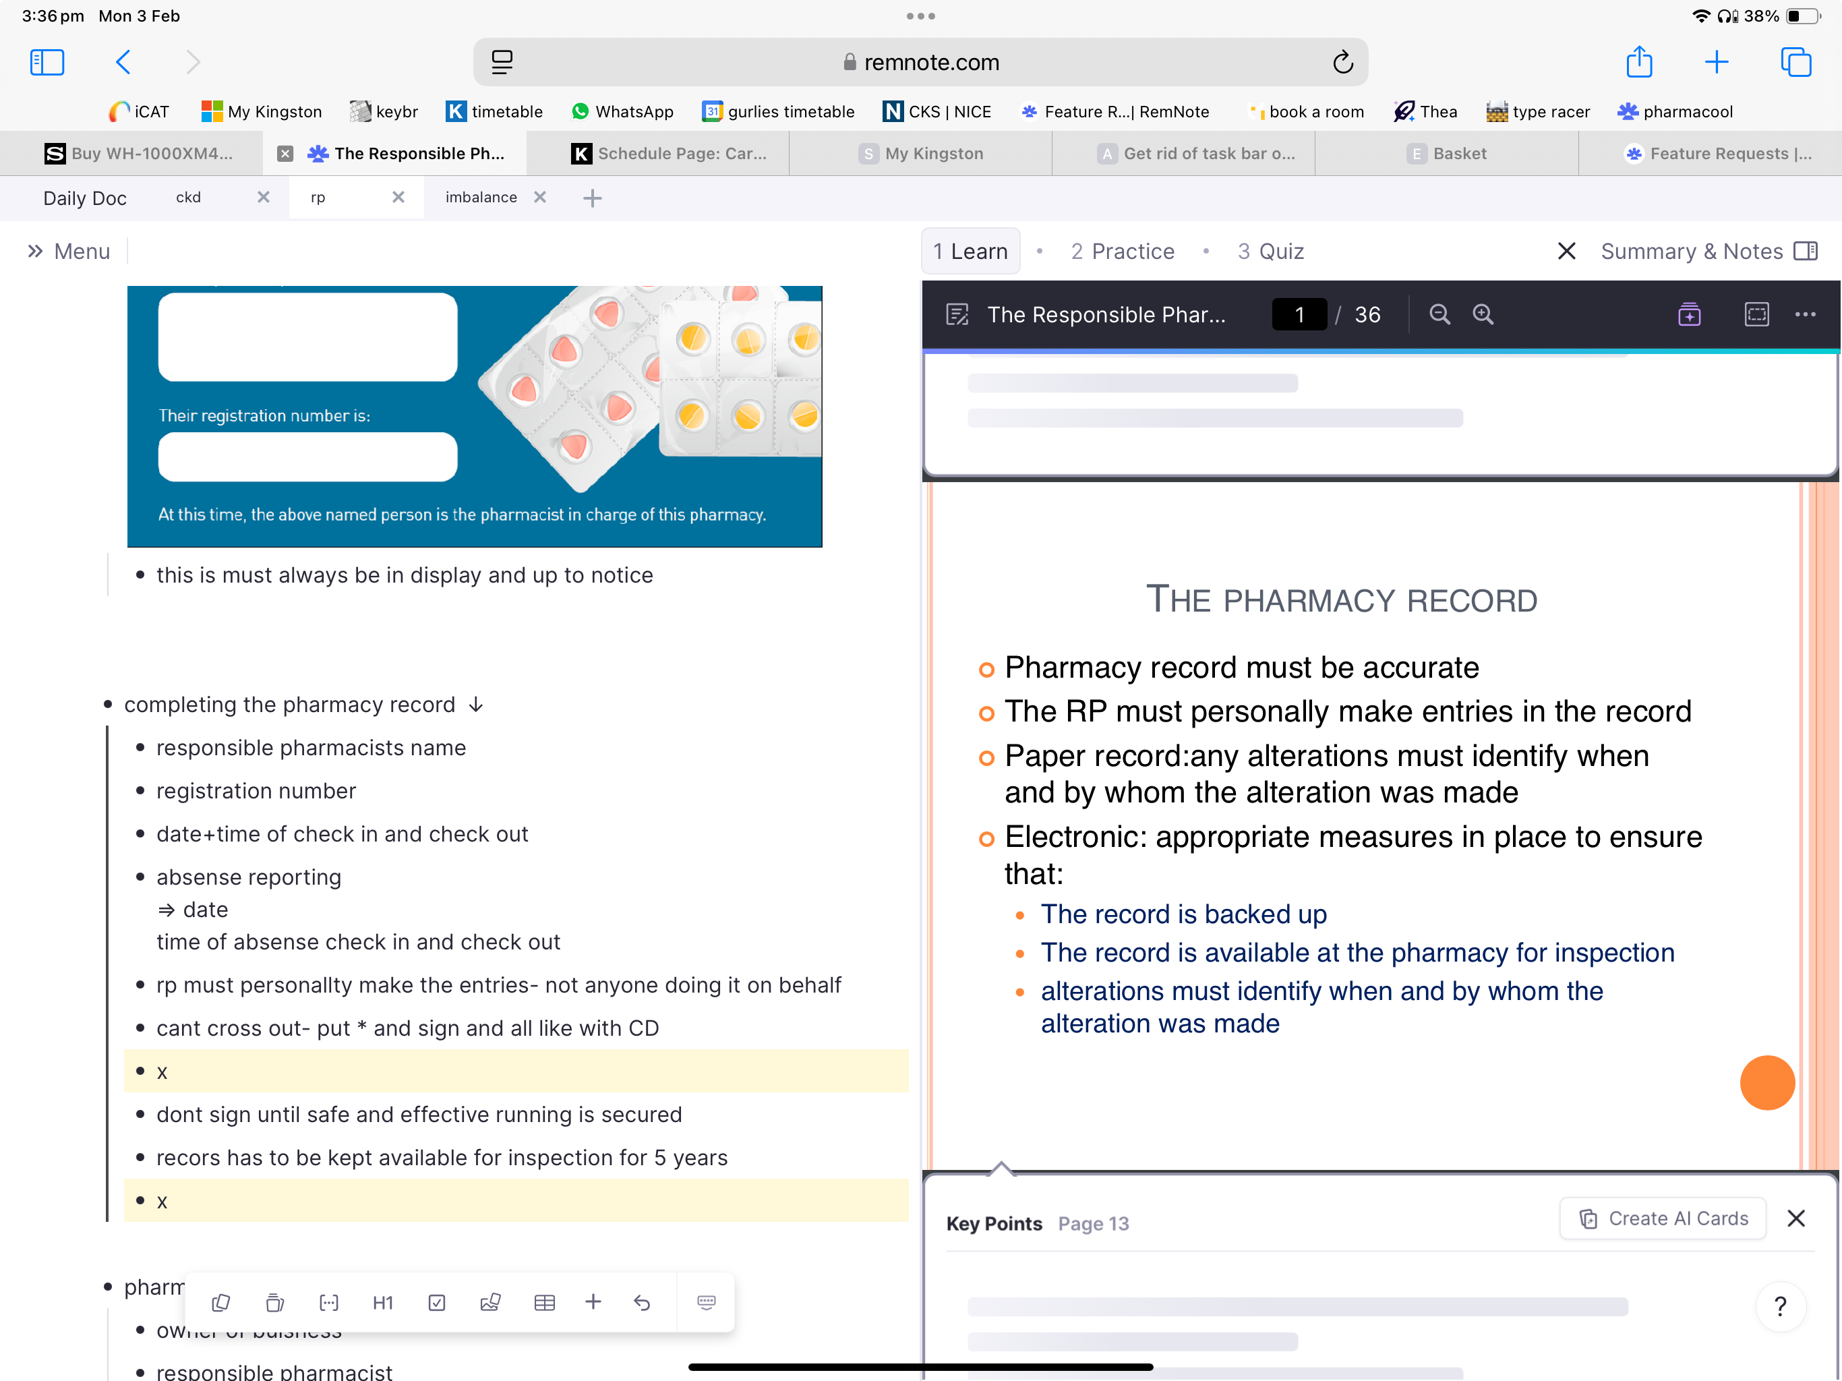
Task: Click bullet 'responsible pharmacists name'
Action: 311,747
